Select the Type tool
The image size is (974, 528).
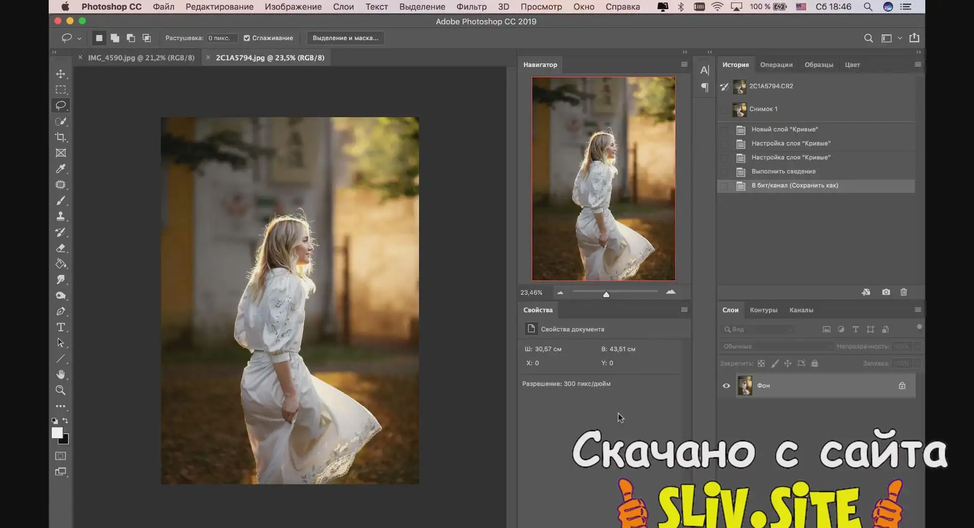(x=61, y=327)
